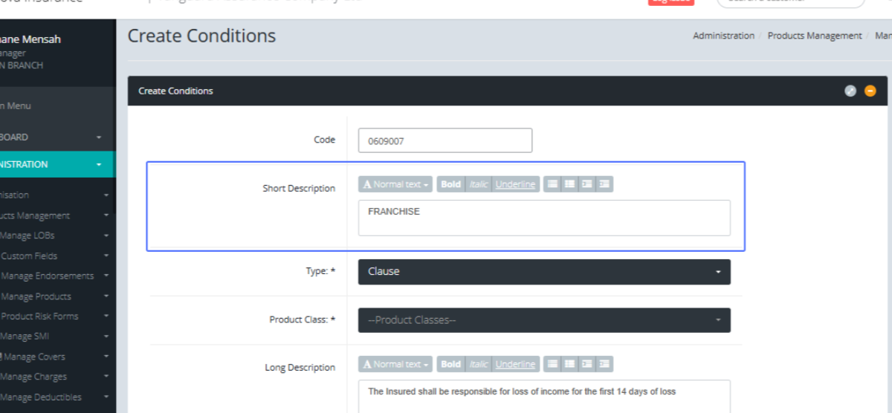Click outdent icon in Short Description toolbar

(x=587, y=184)
